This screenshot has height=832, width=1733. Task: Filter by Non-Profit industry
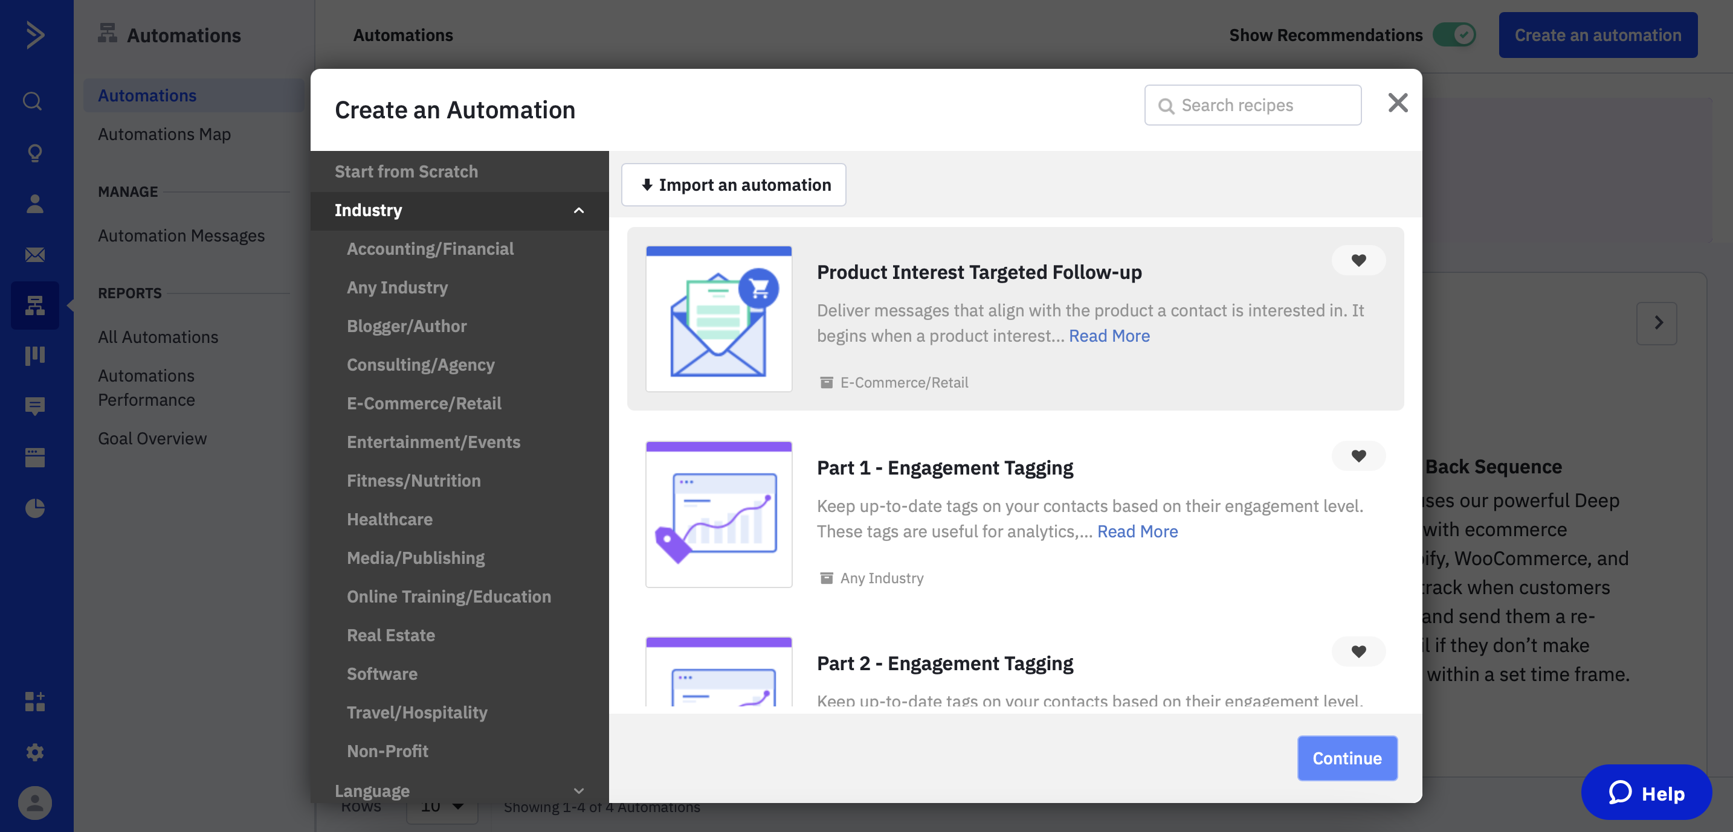pyautogui.click(x=387, y=751)
